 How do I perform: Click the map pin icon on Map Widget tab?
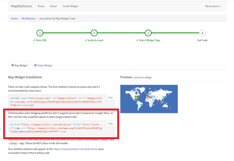point(12,65)
